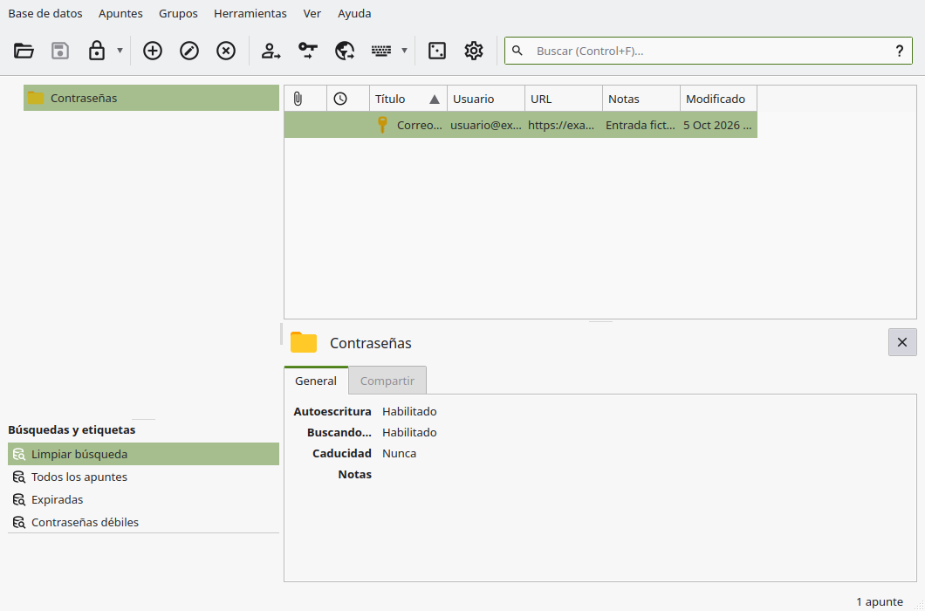Click the save database floppy icon
The image size is (925, 611).
[60, 51]
